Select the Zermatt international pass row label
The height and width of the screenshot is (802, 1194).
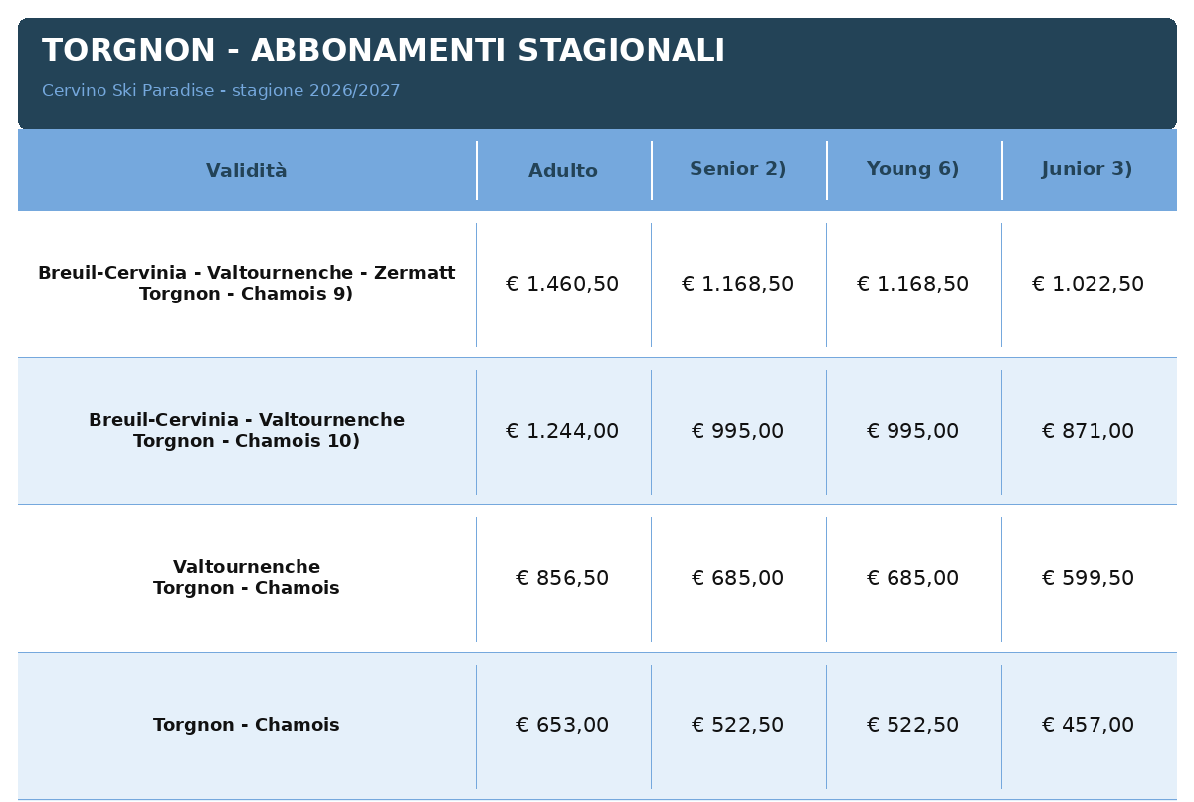coord(247,284)
